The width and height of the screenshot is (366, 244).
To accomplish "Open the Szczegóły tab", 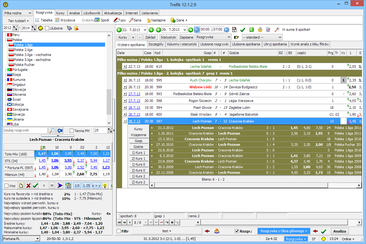I will pyautogui.click(x=156, y=44).
